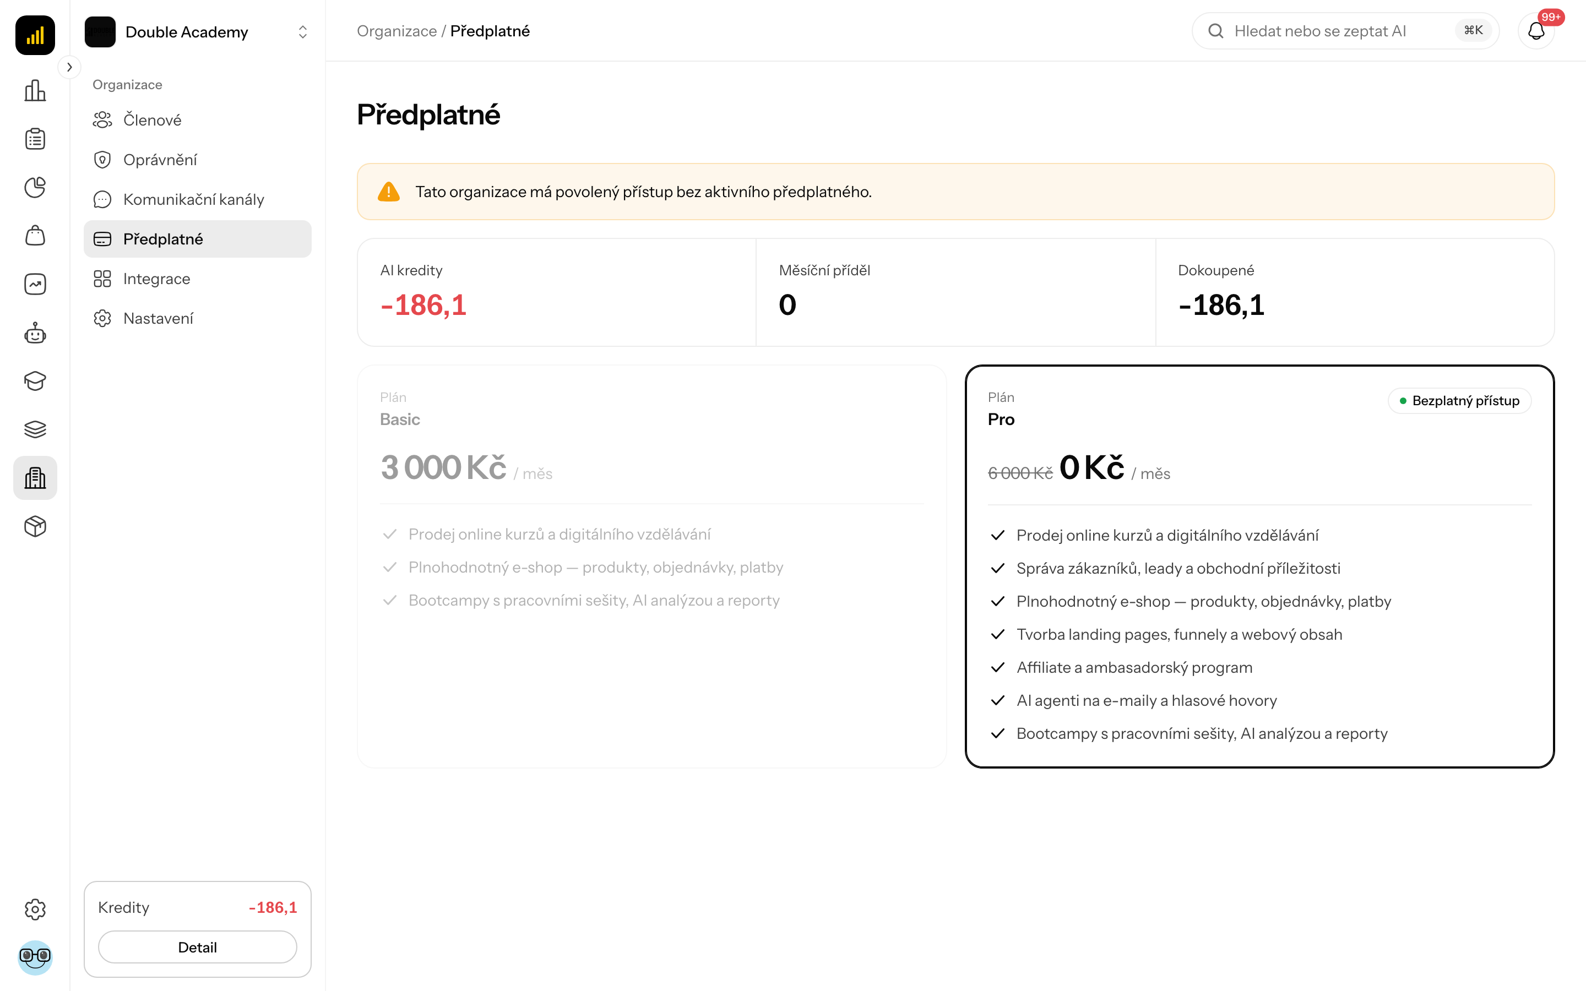This screenshot has width=1586, height=991.
Task: Open the robot AI agents icon
Action: click(x=35, y=333)
